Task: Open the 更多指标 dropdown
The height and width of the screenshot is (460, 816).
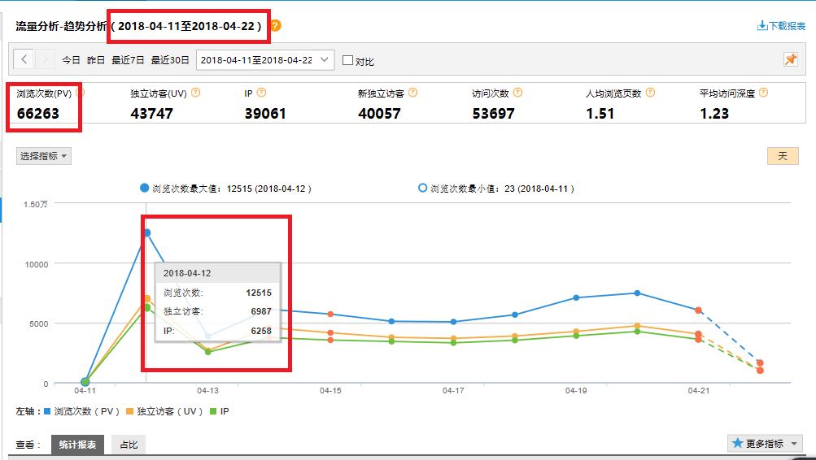Action: click(765, 443)
